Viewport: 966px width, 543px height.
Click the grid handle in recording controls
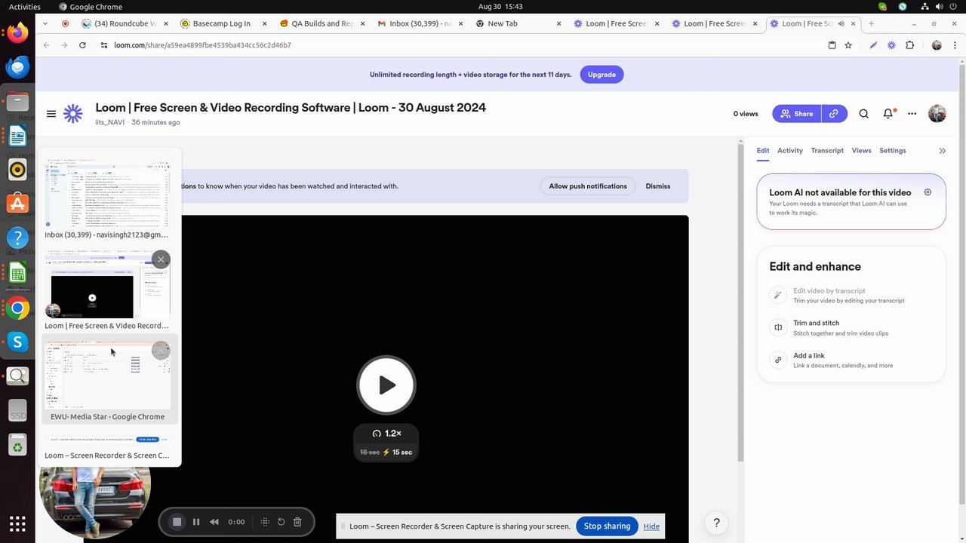(x=265, y=522)
